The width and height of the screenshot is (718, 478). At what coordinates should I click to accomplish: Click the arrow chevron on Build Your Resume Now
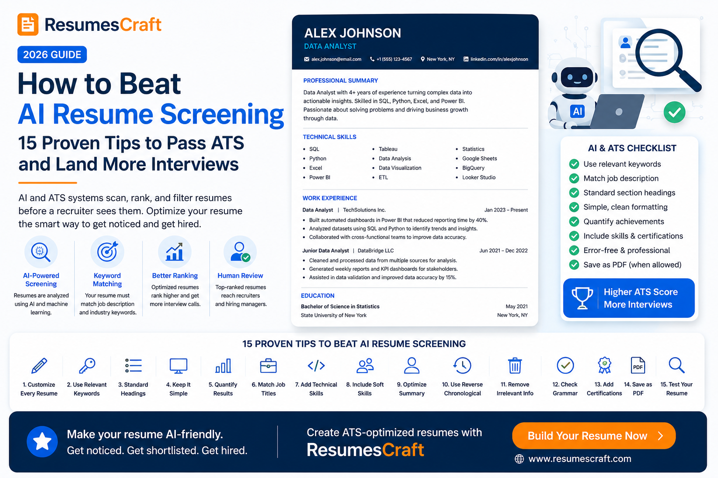tap(661, 436)
